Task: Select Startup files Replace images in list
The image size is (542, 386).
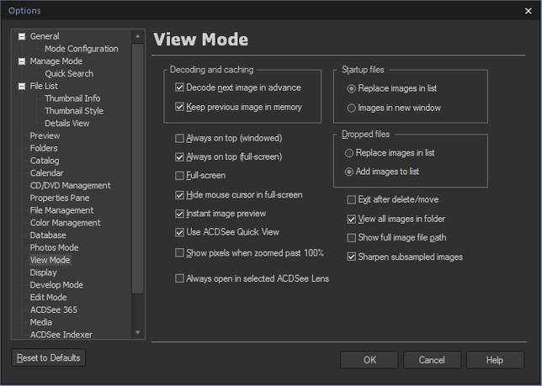Action: point(351,89)
